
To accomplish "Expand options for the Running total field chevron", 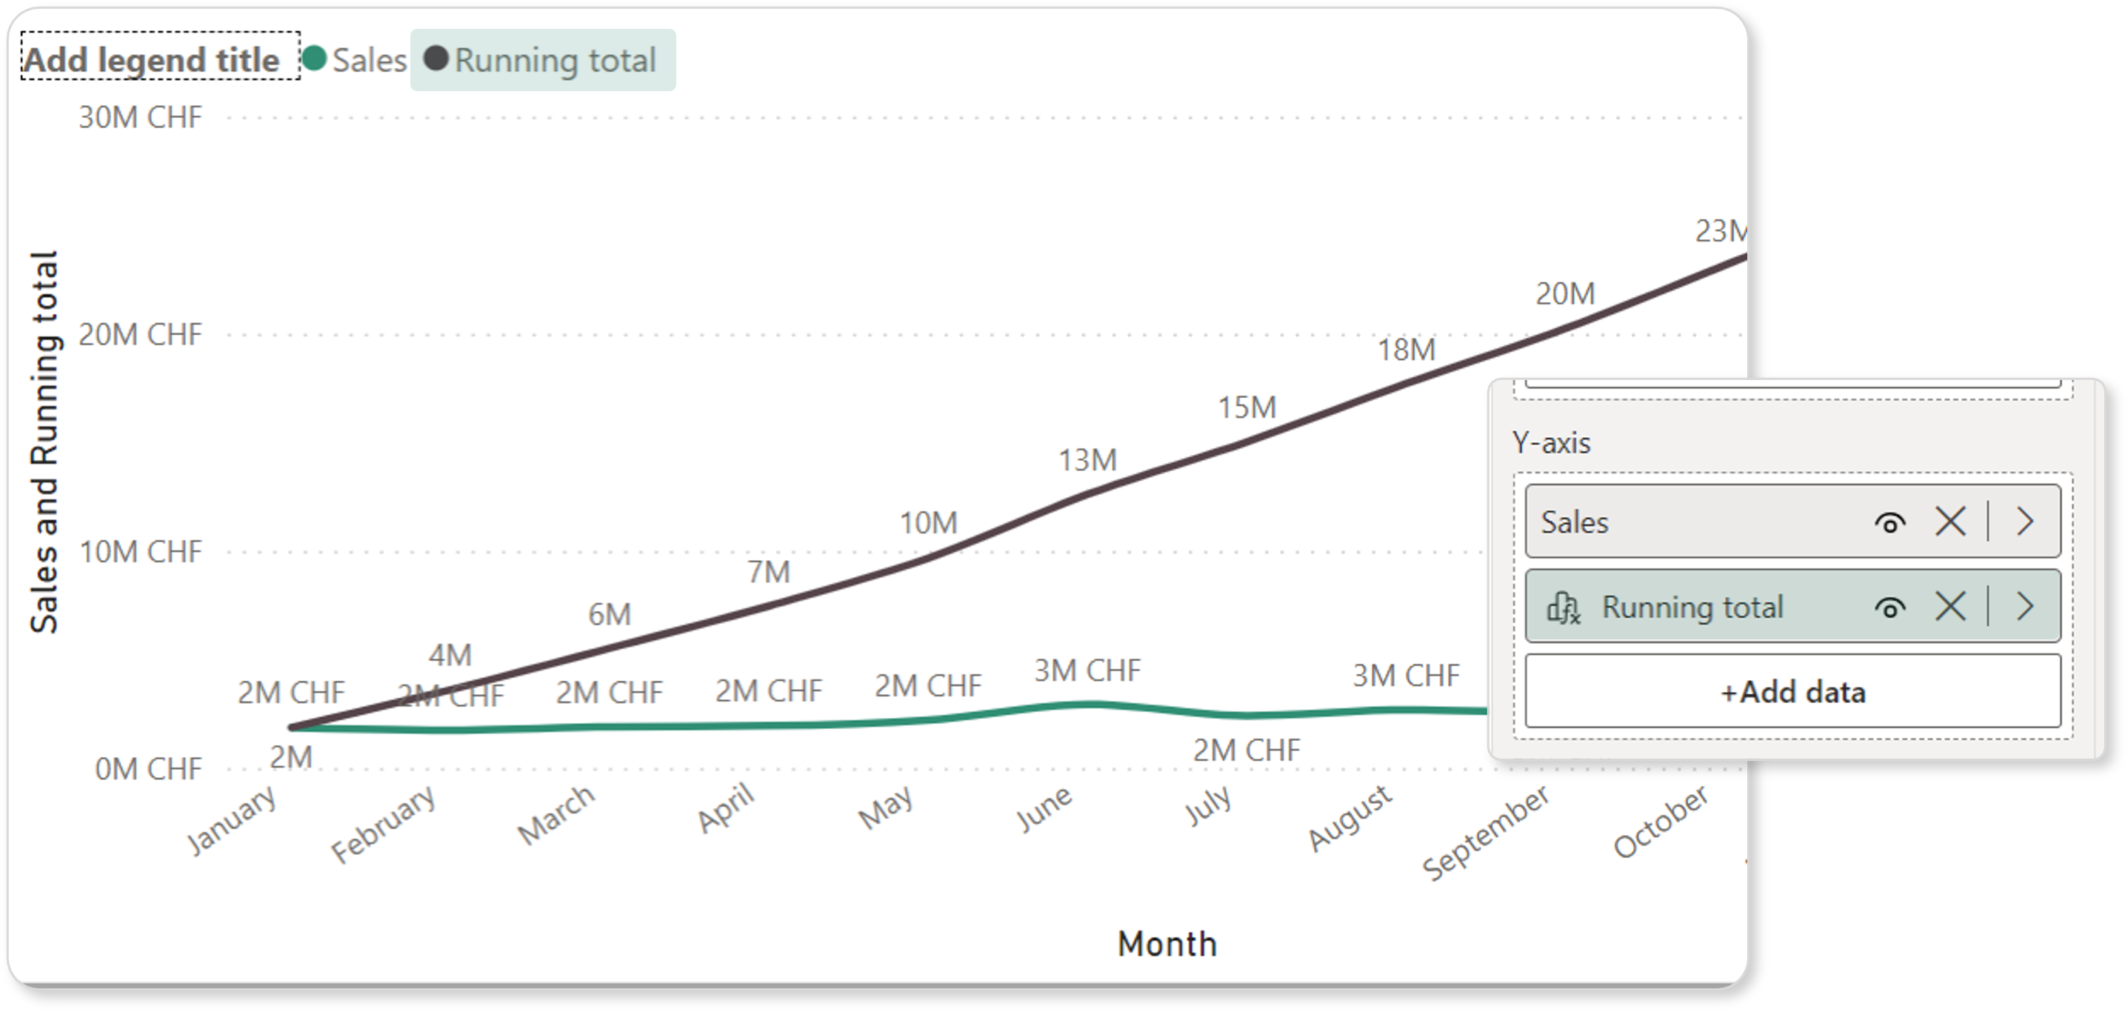I will coord(2026,607).
